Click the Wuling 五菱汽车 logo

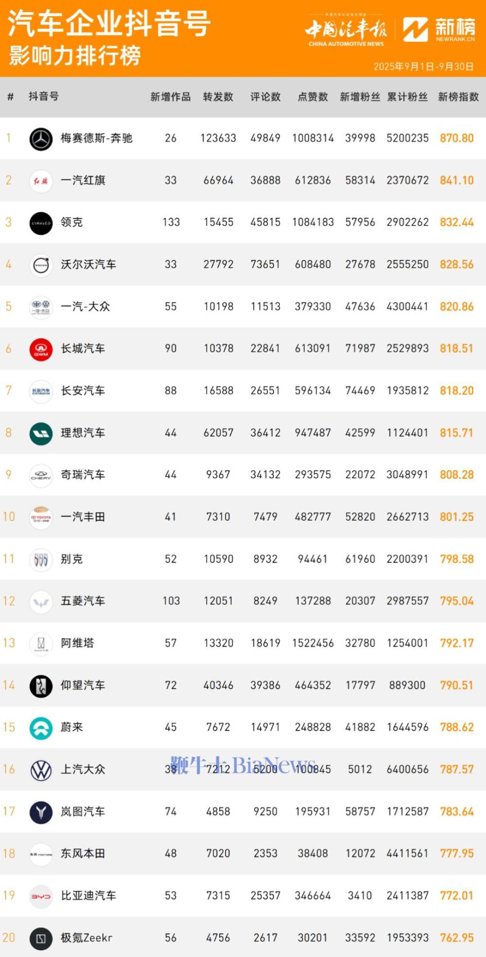click(x=41, y=602)
